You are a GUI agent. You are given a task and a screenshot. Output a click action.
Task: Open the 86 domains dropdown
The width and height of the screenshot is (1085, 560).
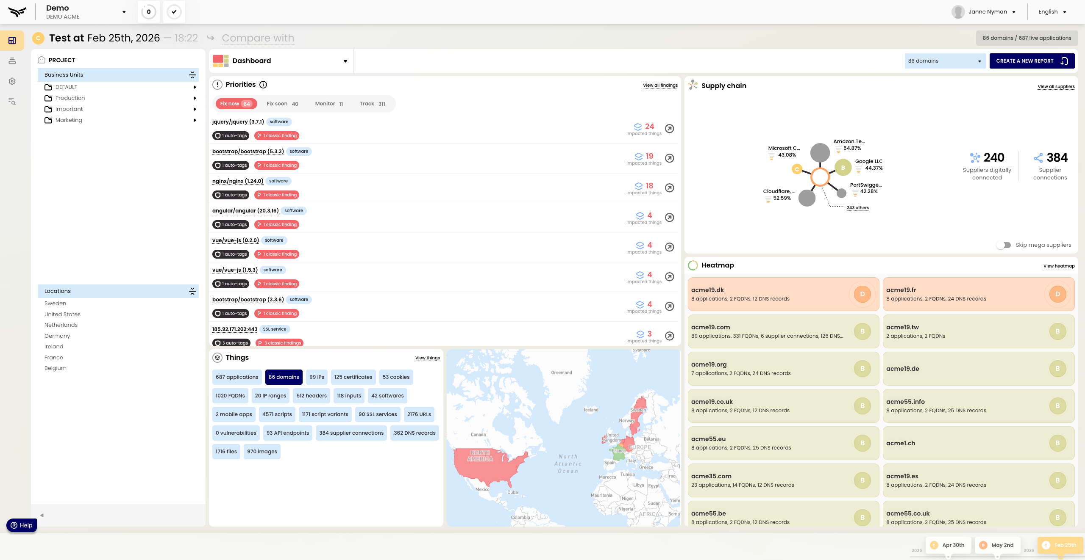(x=945, y=61)
